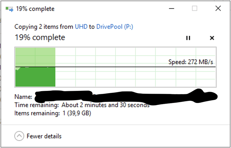Click the copy icon in the title bar
The image size is (231, 148).
[9, 9]
